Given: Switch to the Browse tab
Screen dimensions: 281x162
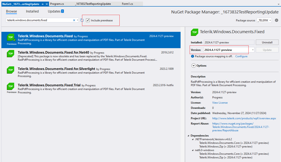Looking at the screenshot, I should point(11,11).
